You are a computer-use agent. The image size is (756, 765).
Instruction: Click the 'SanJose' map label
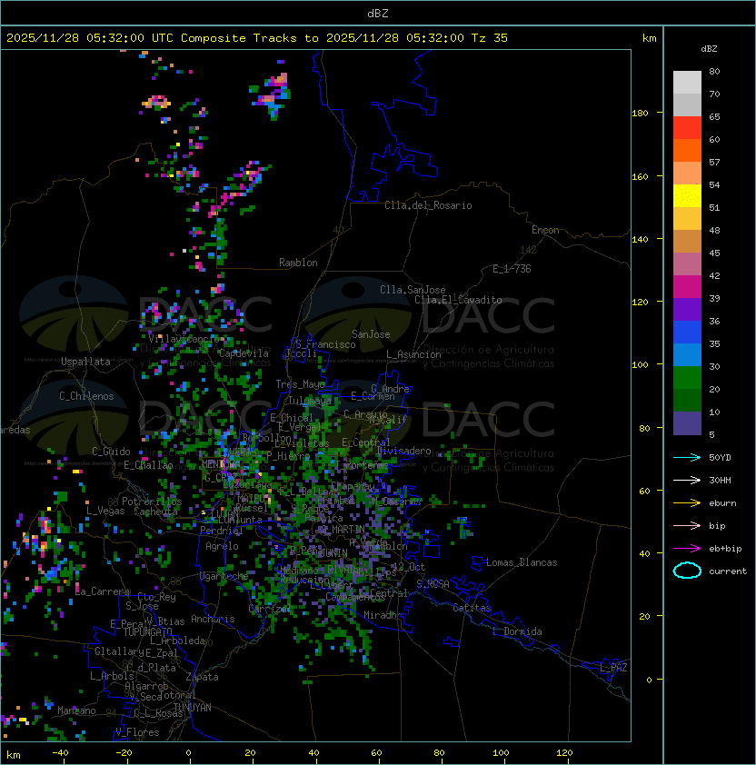click(371, 334)
